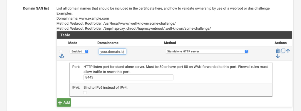The height and width of the screenshot is (111, 301).
Task: Click the /usr/local/www webroot example line
Action: point(116,23)
